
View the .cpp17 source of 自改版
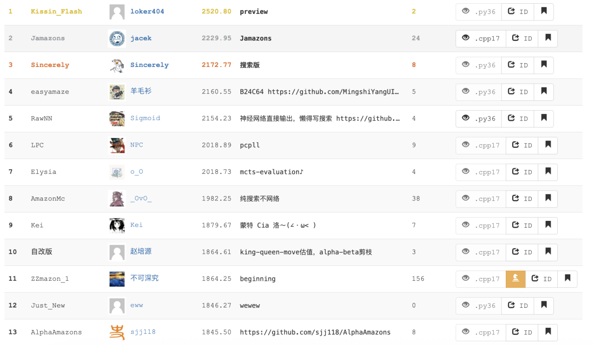click(481, 252)
